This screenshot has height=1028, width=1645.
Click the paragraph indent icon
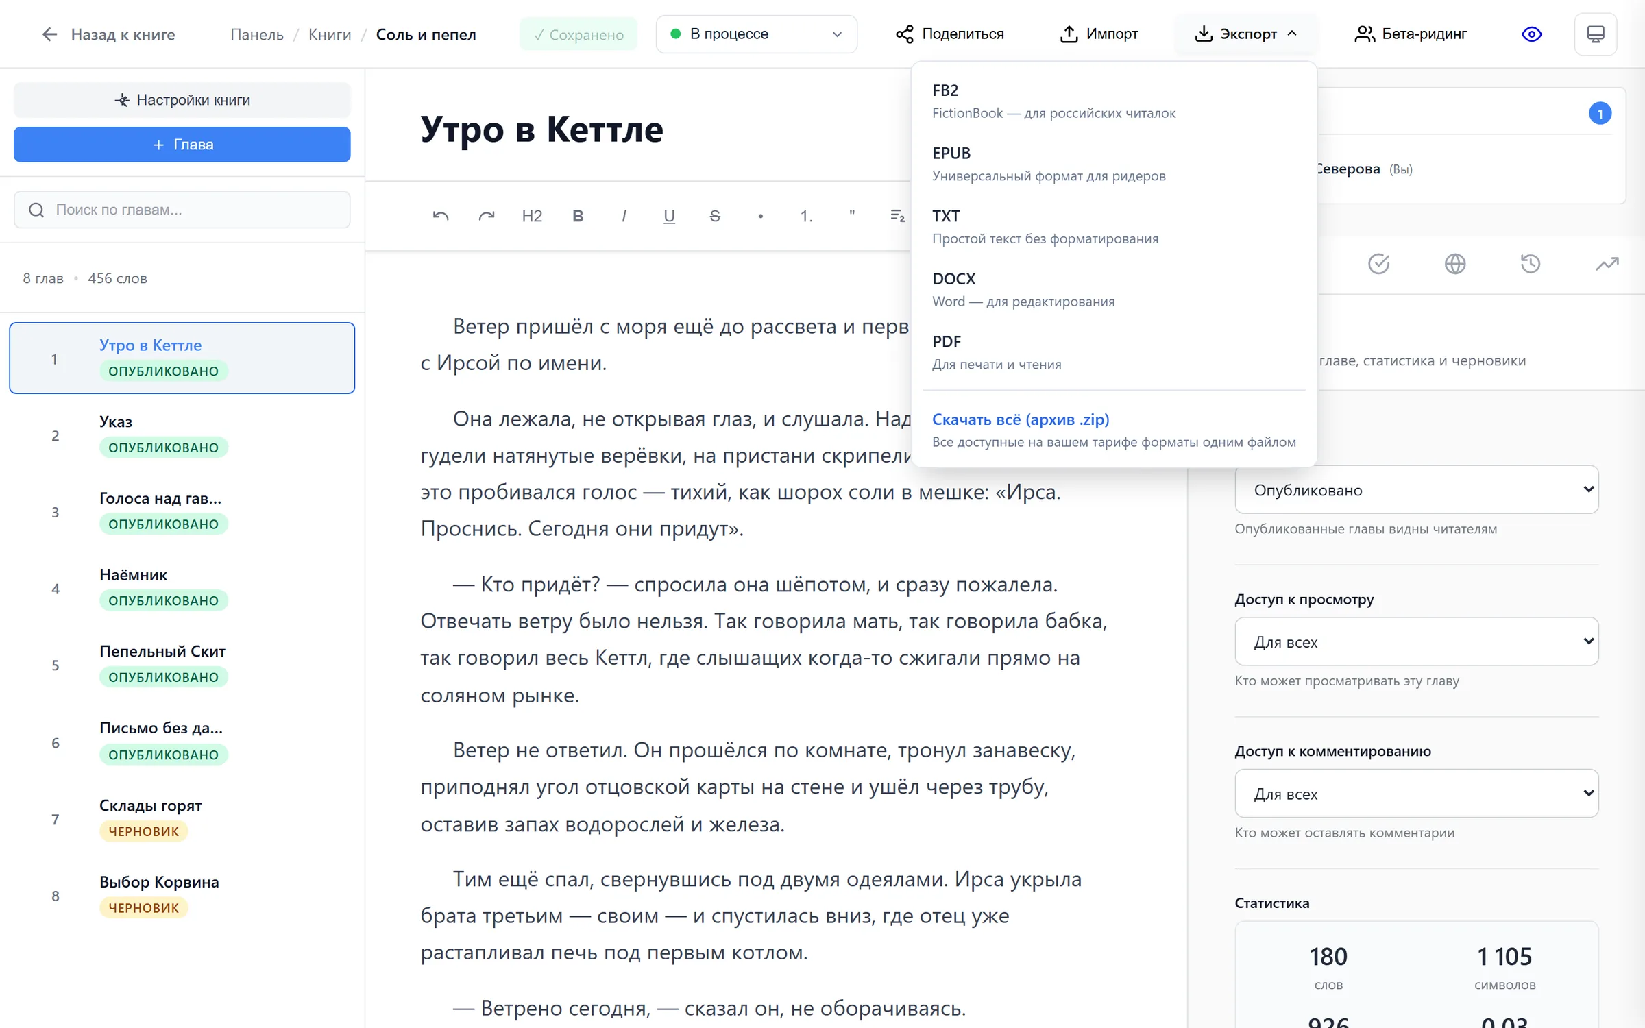coord(897,216)
